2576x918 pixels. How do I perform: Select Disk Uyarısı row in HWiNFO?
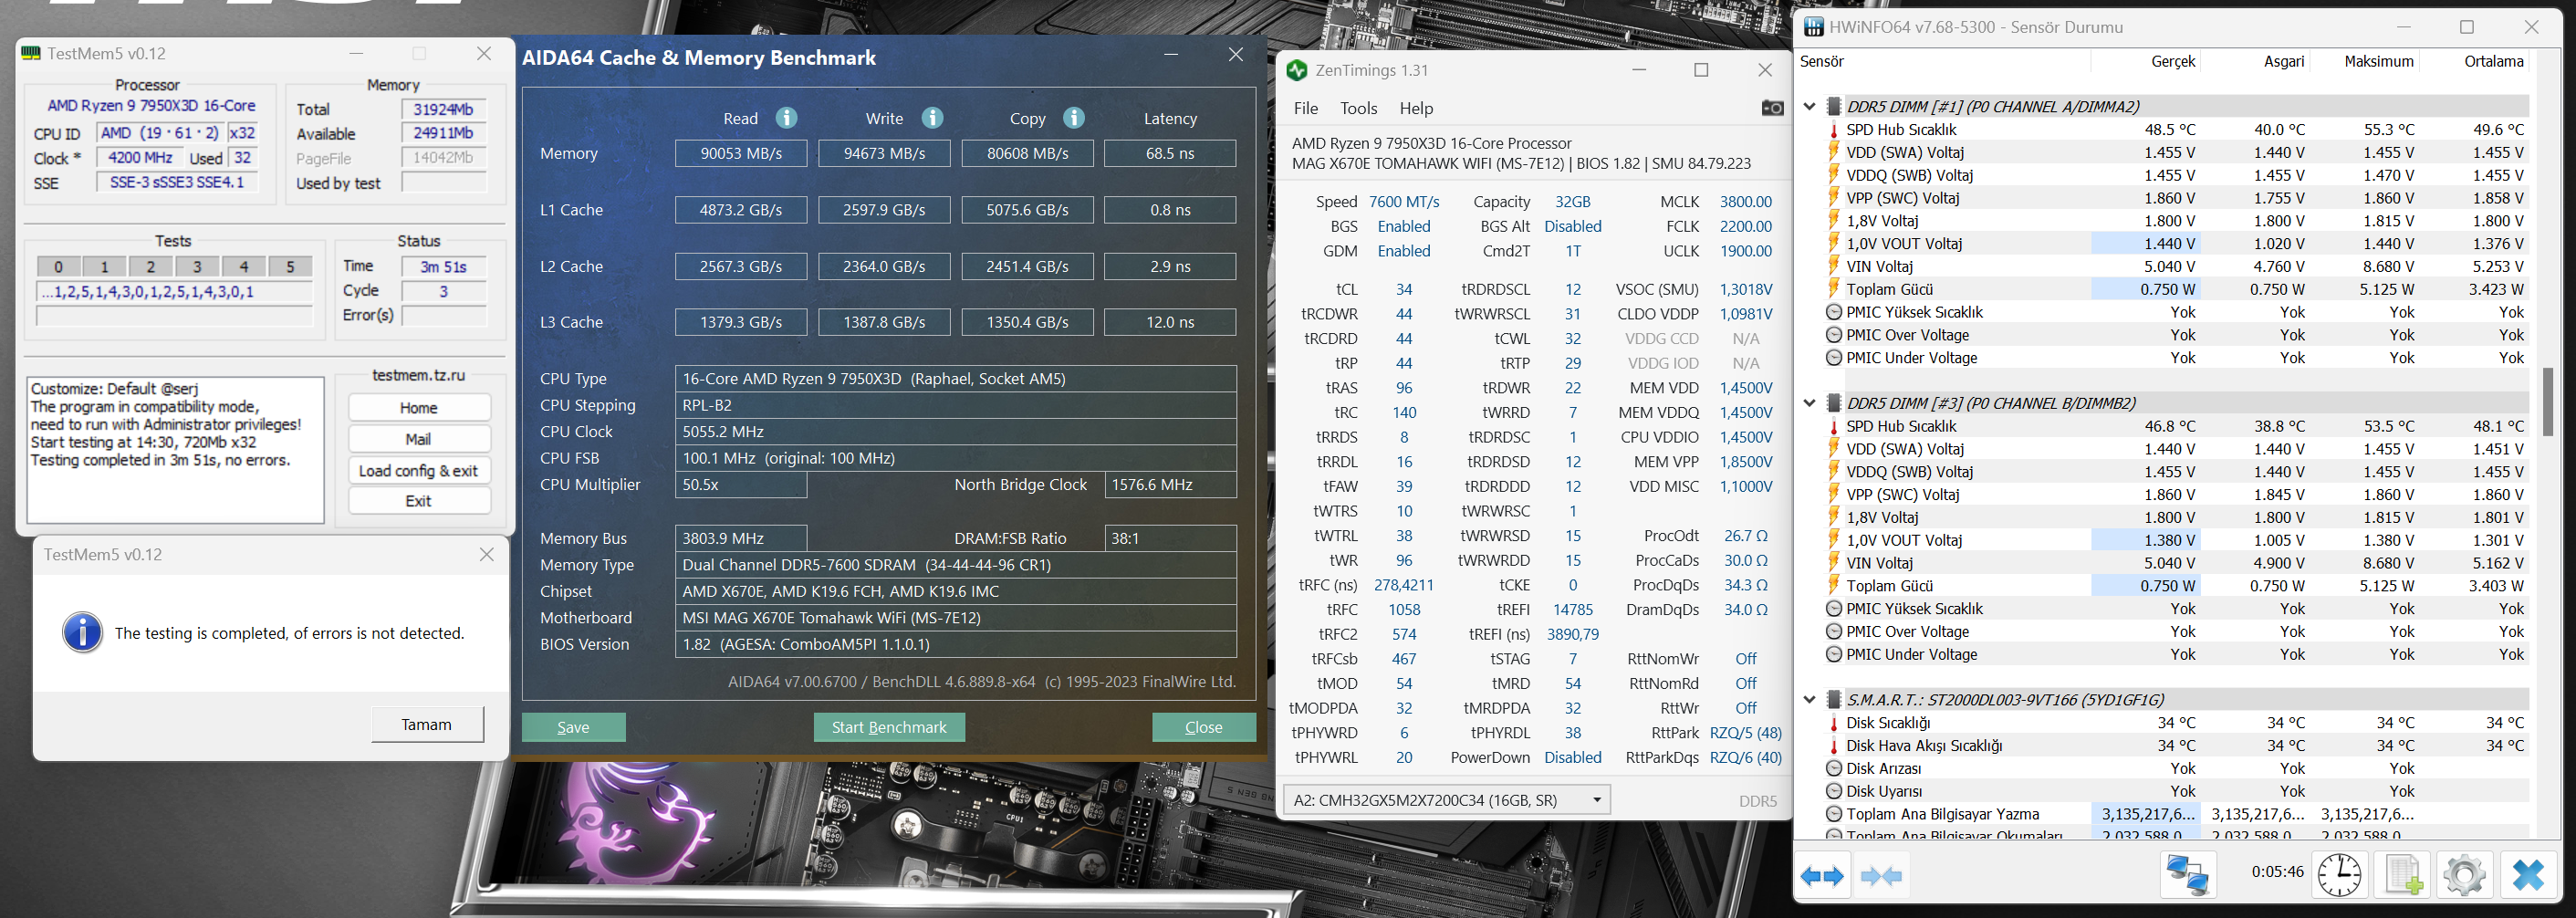pos(2165,791)
